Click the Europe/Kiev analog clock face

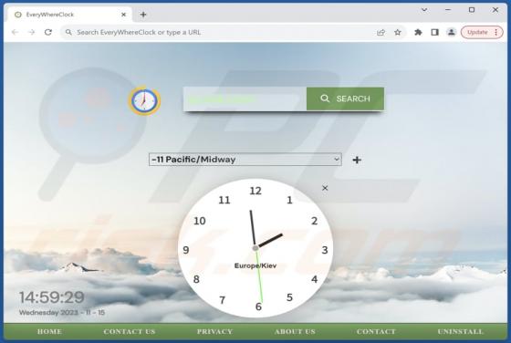click(255, 248)
